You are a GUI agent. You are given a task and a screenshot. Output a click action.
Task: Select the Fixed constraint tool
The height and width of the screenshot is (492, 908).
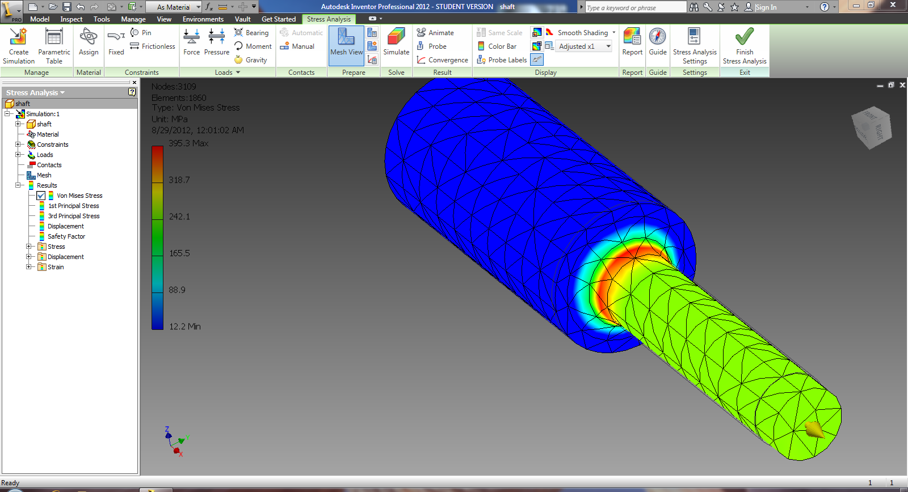116,42
